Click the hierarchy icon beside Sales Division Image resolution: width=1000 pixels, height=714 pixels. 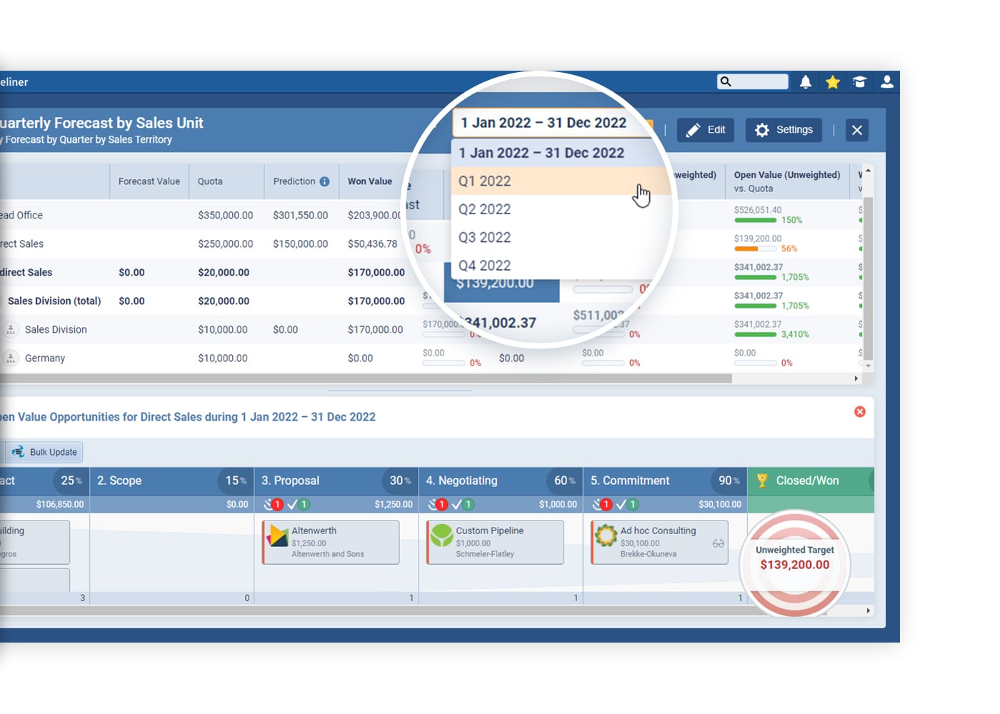pyautogui.click(x=11, y=329)
